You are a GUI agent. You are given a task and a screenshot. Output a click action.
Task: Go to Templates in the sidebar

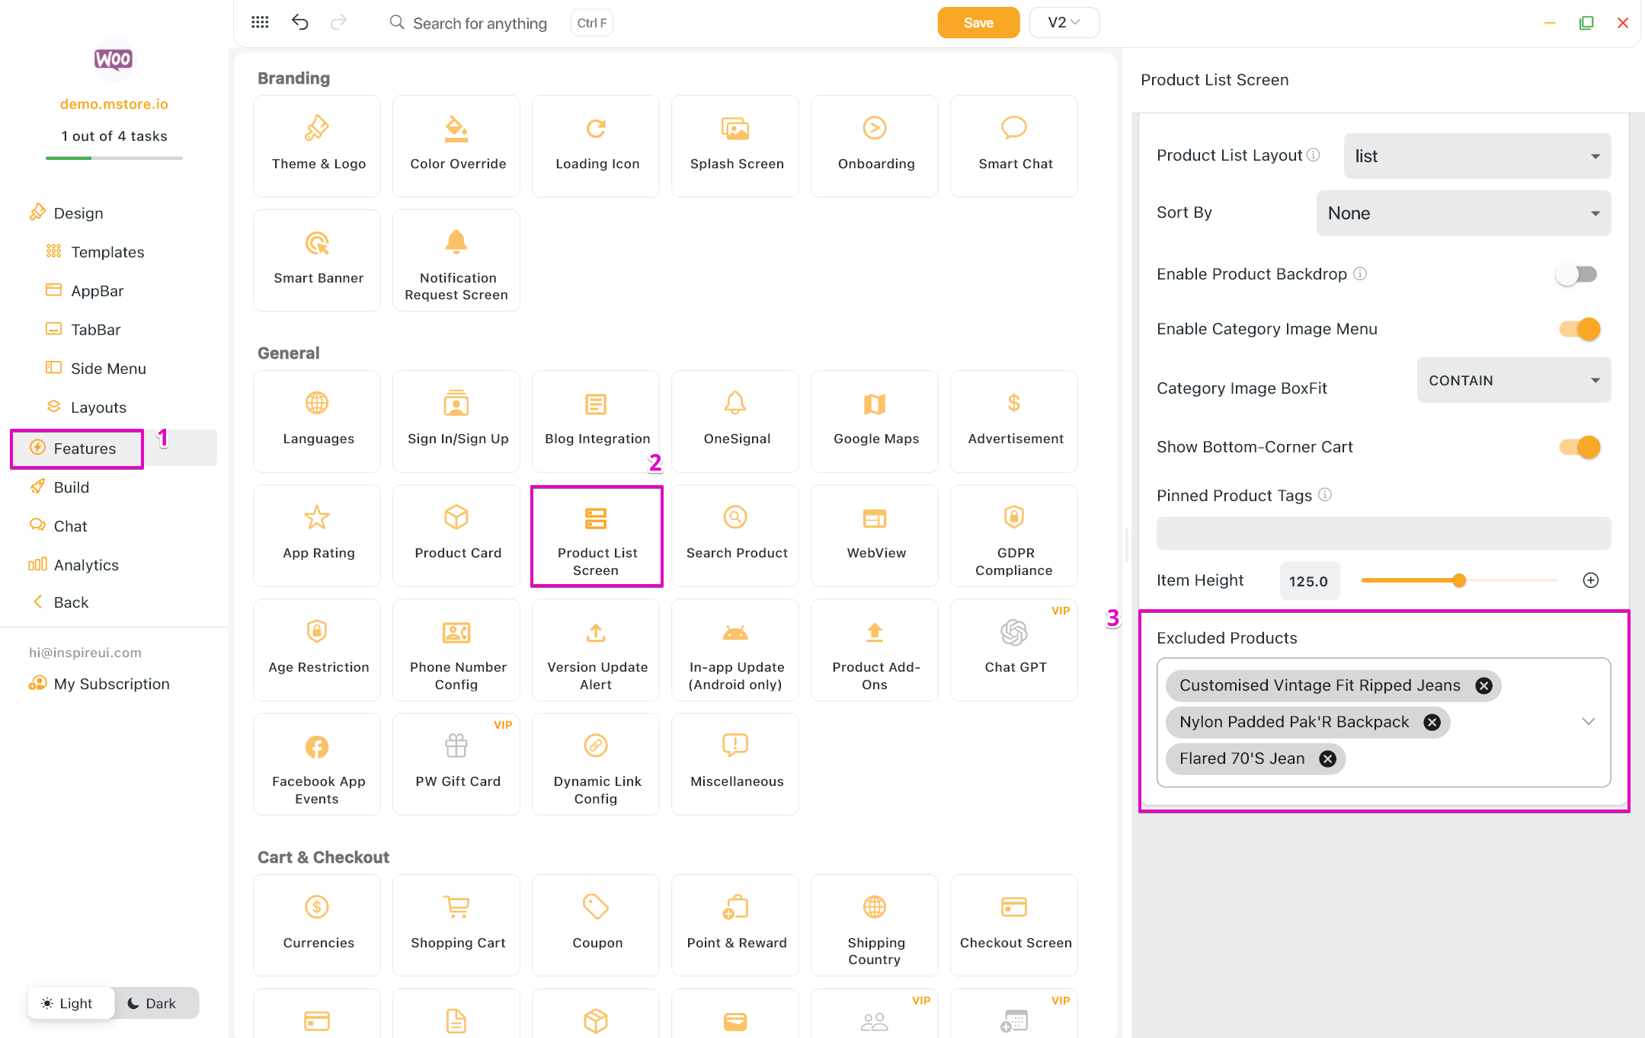[x=107, y=252]
